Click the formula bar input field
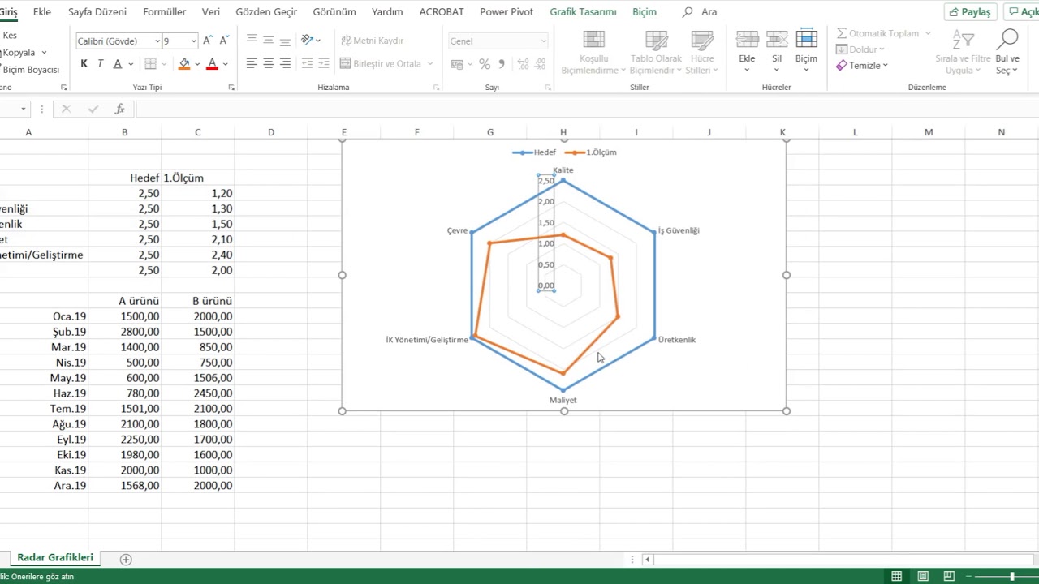 click(587, 109)
